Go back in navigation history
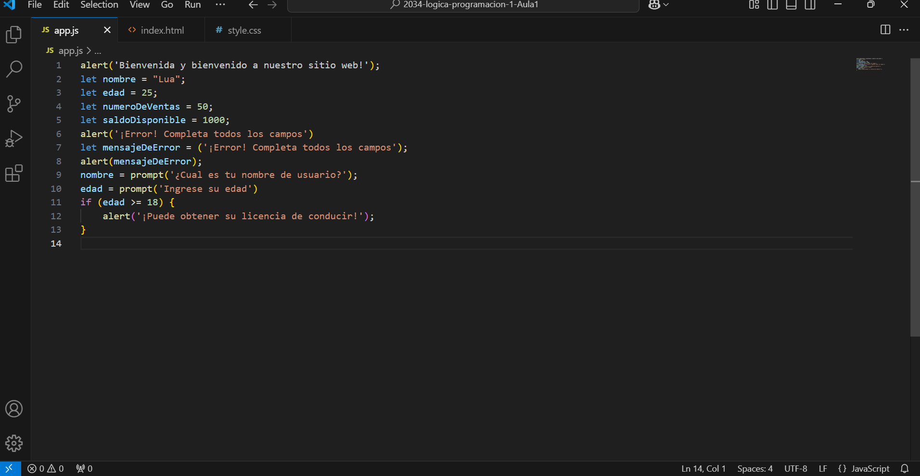This screenshot has width=920, height=476. tap(253, 5)
